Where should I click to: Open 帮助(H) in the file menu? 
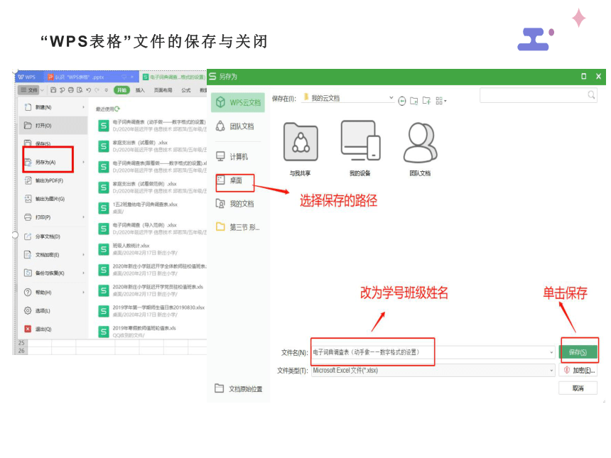tap(53, 292)
